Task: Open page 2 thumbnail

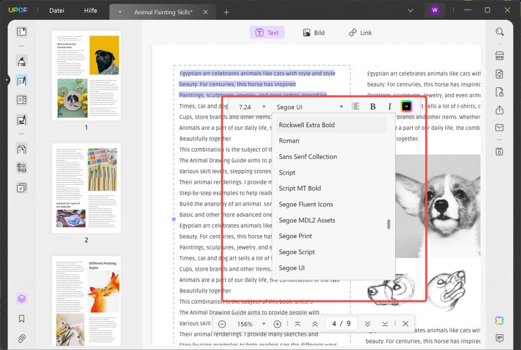Action: click(86, 188)
